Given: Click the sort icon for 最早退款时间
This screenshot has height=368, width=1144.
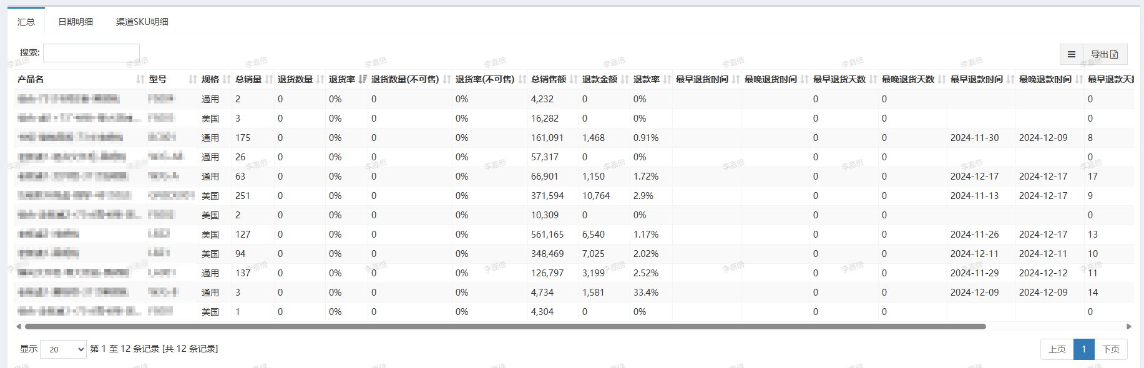Looking at the screenshot, I should 1010,79.
